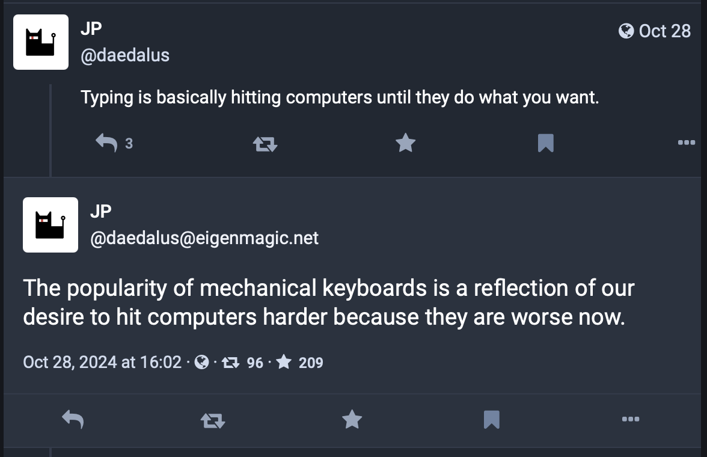707x457 pixels.
Task: Click the 'Oct 28, 2024 at 16:02' timestamp
Action: point(102,362)
